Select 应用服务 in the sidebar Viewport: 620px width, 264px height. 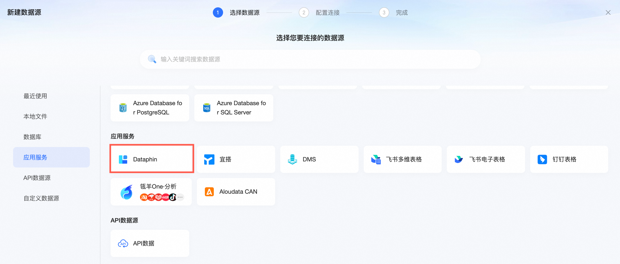[x=51, y=157]
